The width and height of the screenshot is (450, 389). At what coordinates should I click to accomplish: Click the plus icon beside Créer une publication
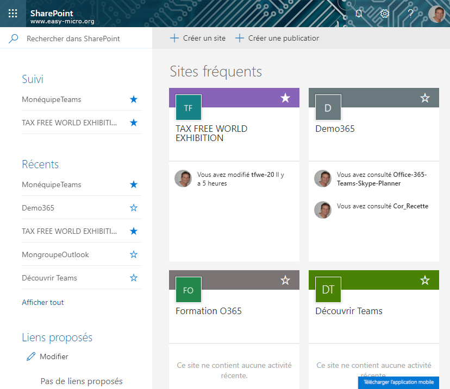click(239, 38)
